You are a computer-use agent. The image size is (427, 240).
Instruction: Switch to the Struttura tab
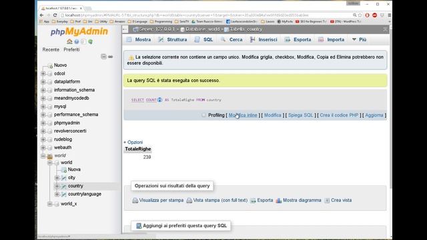click(x=173, y=40)
